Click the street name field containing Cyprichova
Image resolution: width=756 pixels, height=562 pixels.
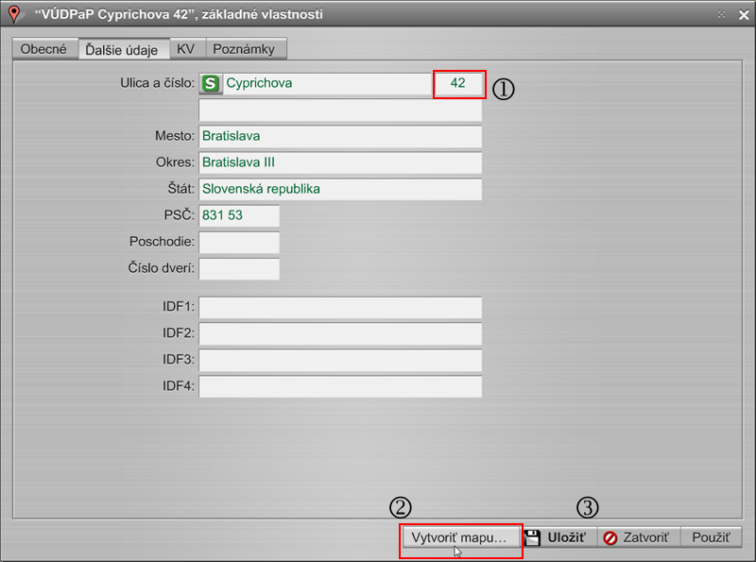coord(326,84)
